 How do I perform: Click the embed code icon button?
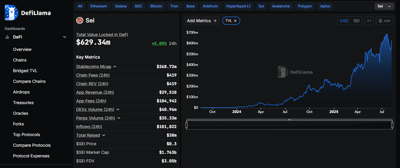[x=369, y=21]
